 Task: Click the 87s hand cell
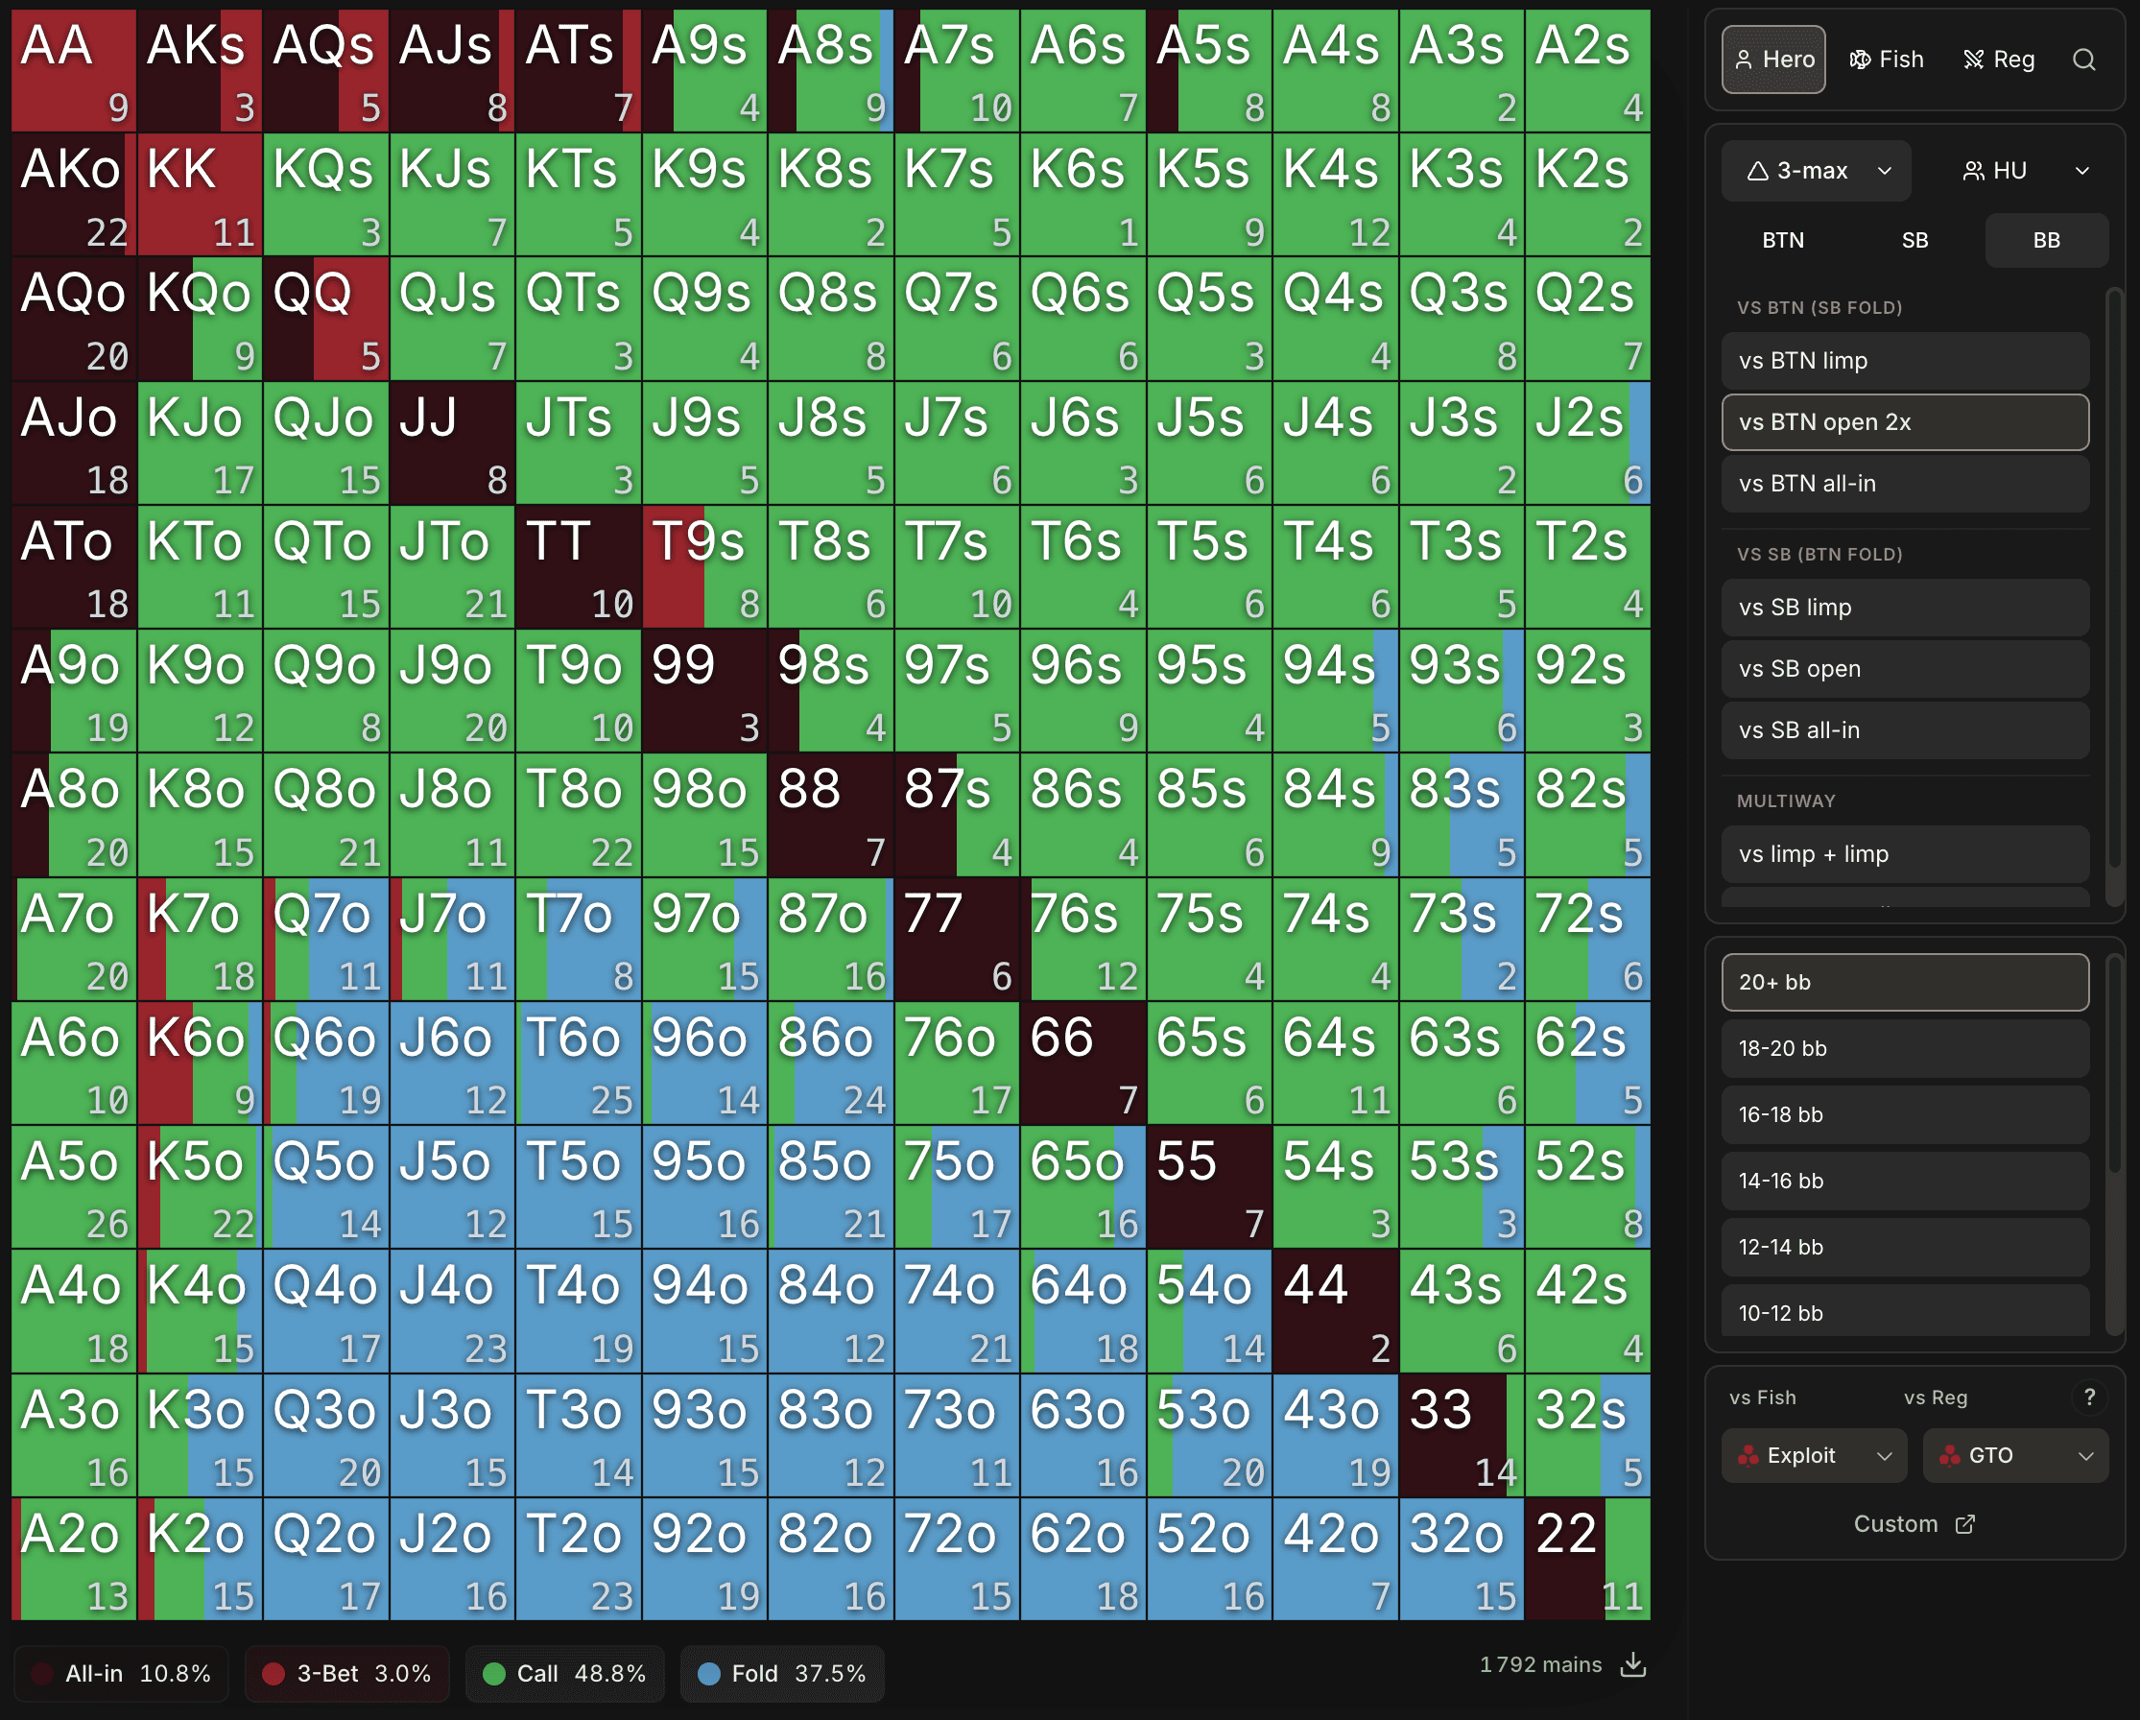coord(957,815)
